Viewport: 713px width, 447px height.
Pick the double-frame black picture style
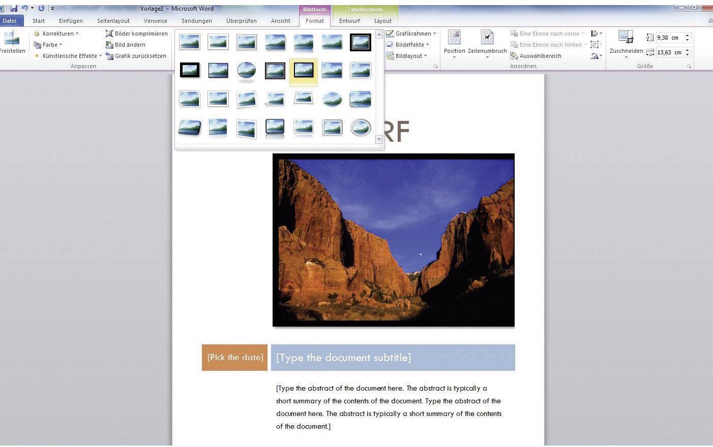tap(275, 71)
